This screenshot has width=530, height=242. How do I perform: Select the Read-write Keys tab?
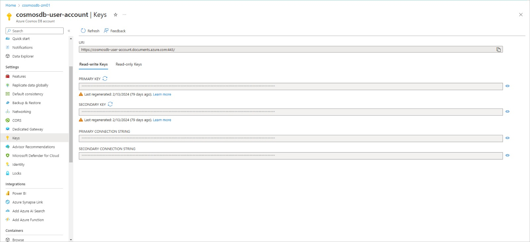tap(93, 64)
